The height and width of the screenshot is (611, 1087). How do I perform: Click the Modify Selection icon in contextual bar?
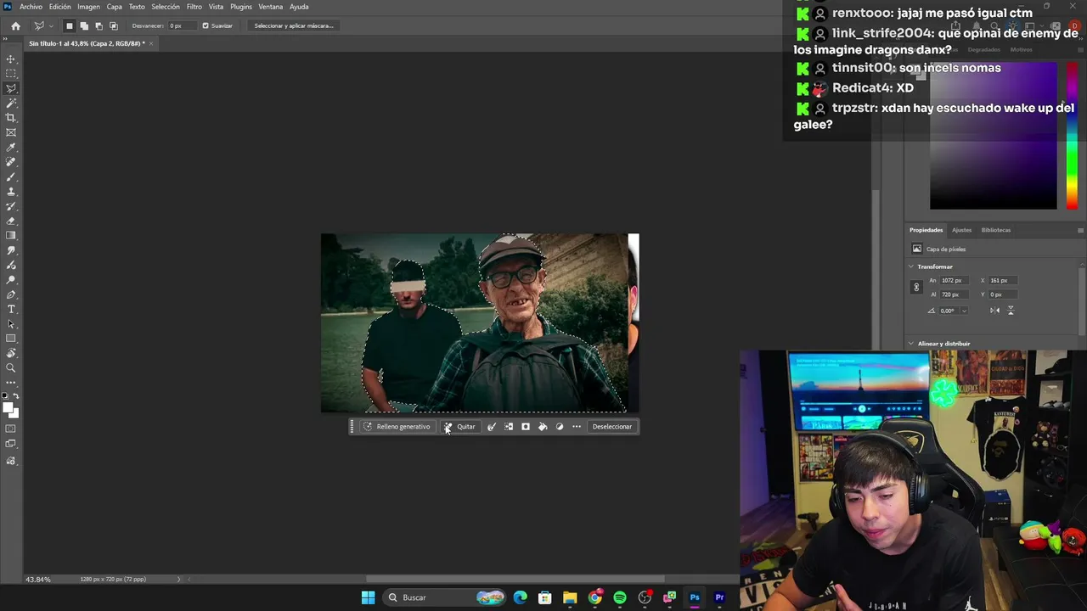[492, 427]
